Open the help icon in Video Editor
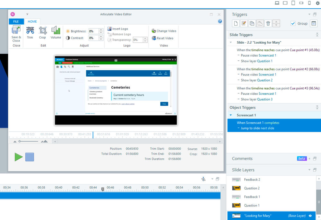The image size is (321, 220). (220, 21)
